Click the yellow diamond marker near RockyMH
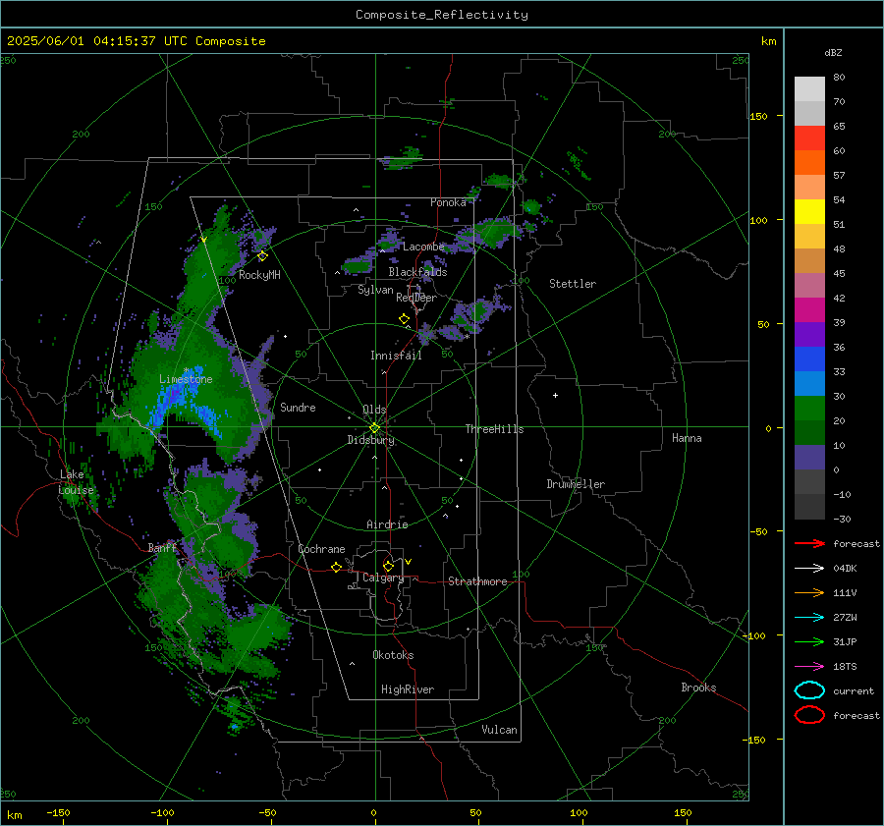Image resolution: width=884 pixels, height=826 pixels. click(x=262, y=256)
